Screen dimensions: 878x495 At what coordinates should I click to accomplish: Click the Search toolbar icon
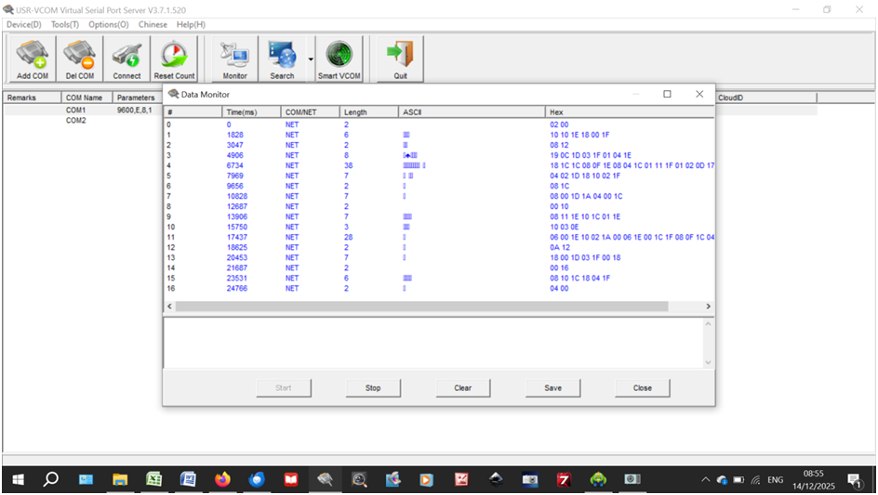click(282, 59)
